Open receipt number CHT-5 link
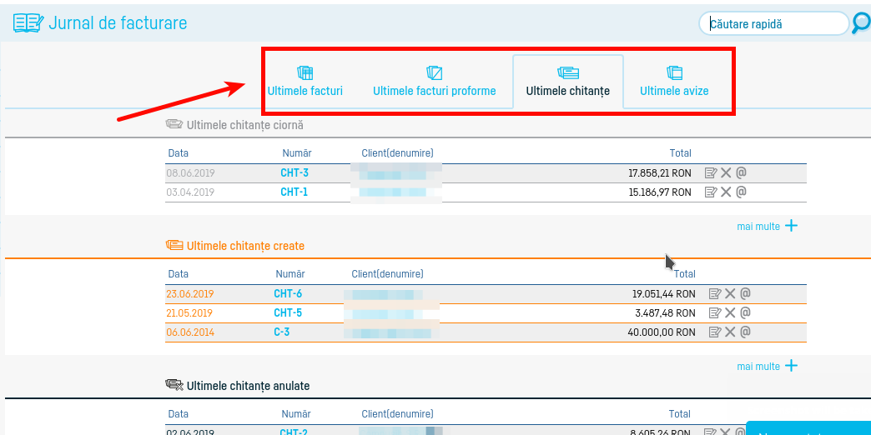The height and width of the screenshot is (435, 871). [x=288, y=312]
